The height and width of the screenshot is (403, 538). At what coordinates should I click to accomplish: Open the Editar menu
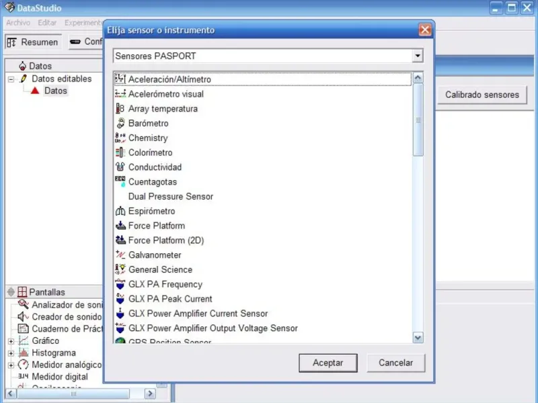coord(47,23)
